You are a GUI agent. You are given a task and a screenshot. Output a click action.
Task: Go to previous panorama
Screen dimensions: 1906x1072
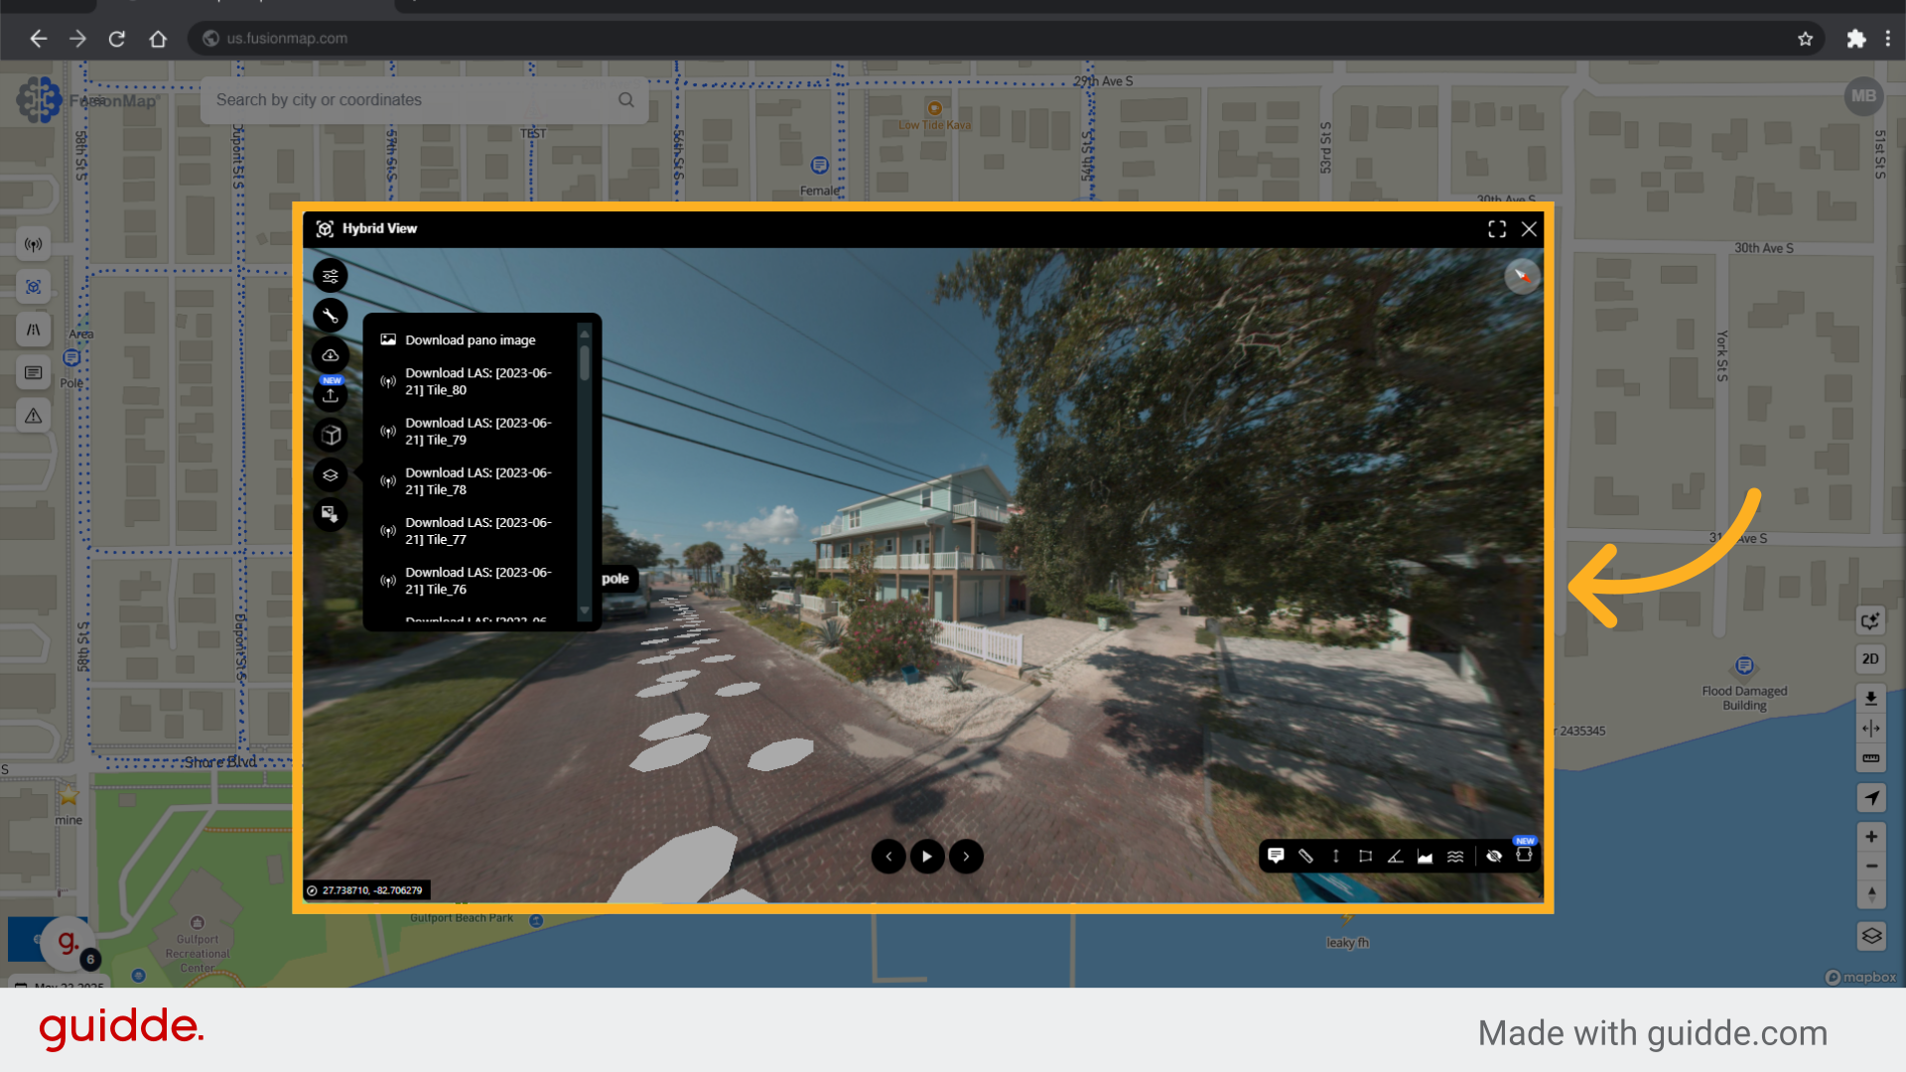pos(888,857)
